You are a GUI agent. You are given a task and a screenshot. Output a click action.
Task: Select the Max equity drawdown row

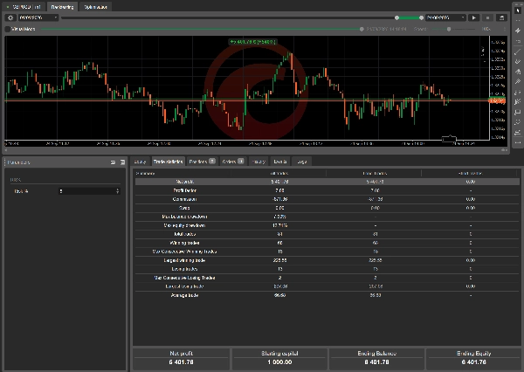(327, 225)
